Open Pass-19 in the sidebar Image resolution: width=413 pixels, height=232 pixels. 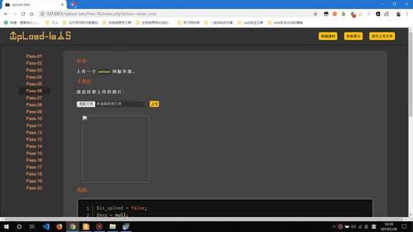(34, 181)
